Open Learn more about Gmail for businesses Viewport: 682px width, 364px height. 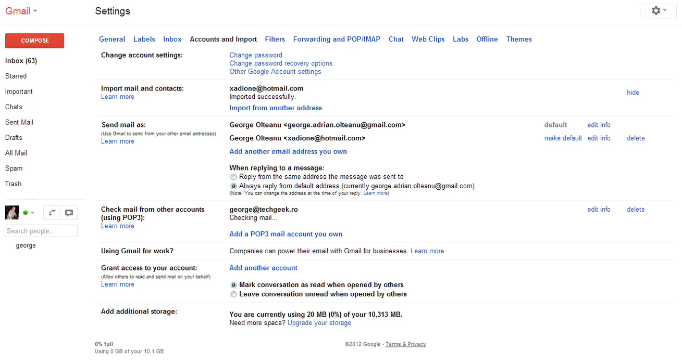tap(427, 251)
